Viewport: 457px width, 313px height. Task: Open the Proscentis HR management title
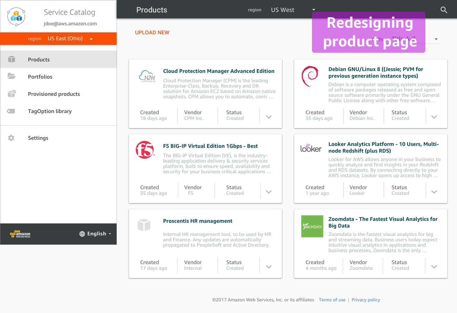198,221
